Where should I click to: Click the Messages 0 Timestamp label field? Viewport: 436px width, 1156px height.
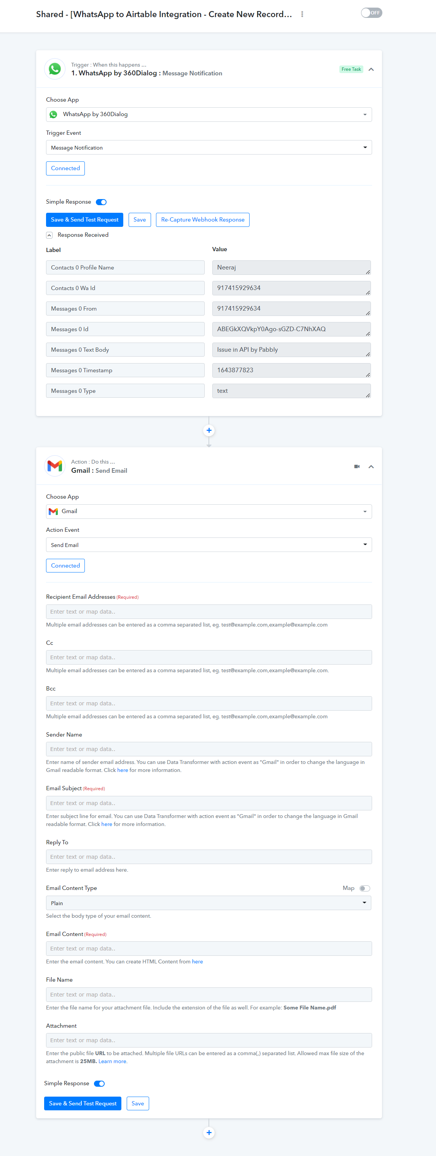pyautogui.click(x=125, y=370)
